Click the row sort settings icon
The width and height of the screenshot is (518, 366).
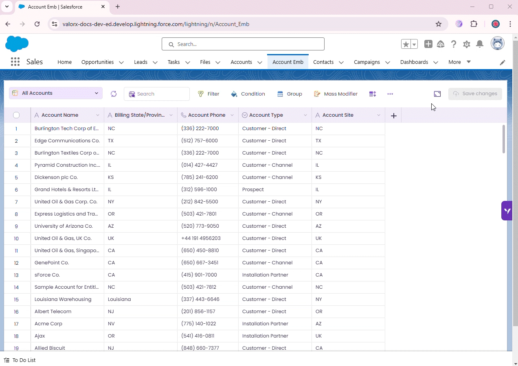point(373,94)
